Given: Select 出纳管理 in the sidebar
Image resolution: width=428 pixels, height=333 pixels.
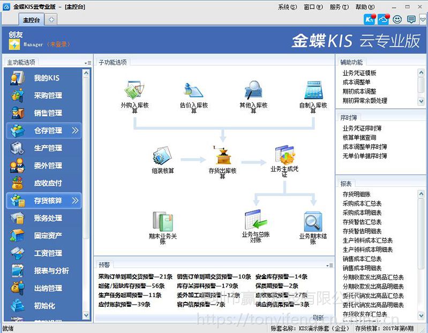Looking at the screenshot, I should tap(44, 288).
